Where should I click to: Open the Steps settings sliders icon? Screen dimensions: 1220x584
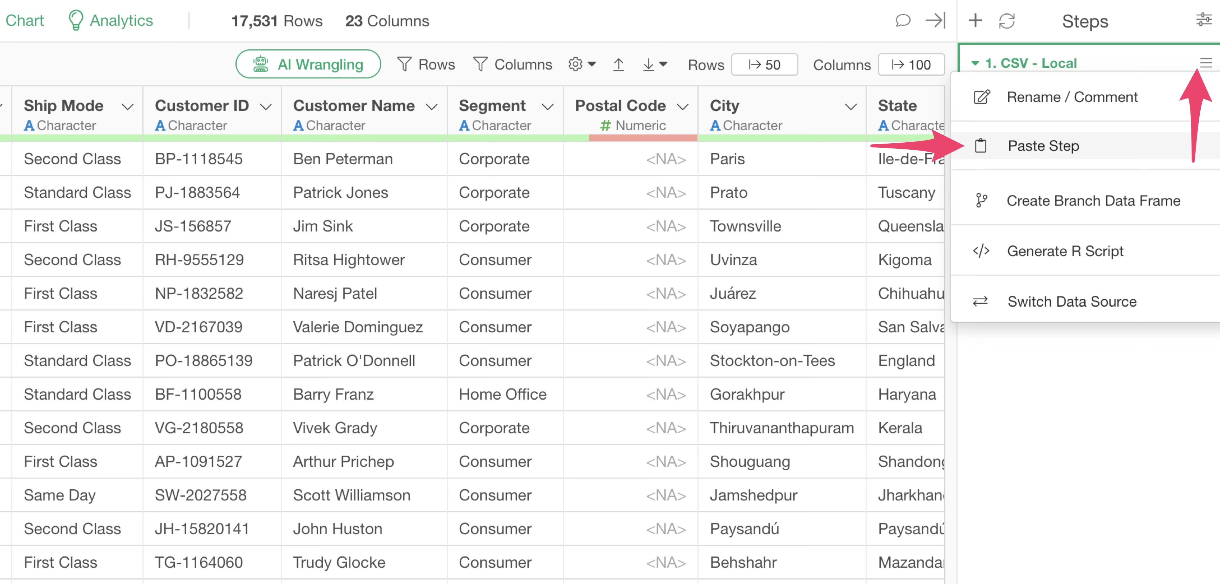click(1203, 20)
